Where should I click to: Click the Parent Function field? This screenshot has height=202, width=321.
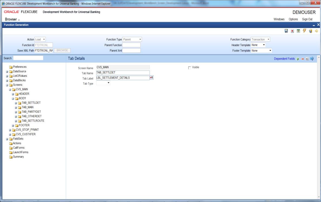coord(131,45)
